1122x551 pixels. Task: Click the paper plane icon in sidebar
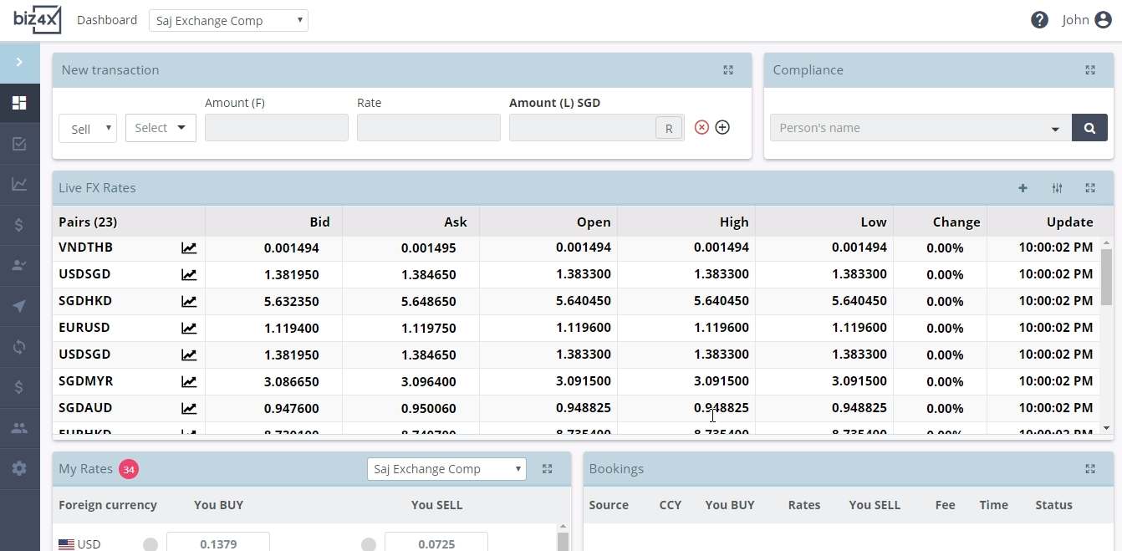(19, 307)
